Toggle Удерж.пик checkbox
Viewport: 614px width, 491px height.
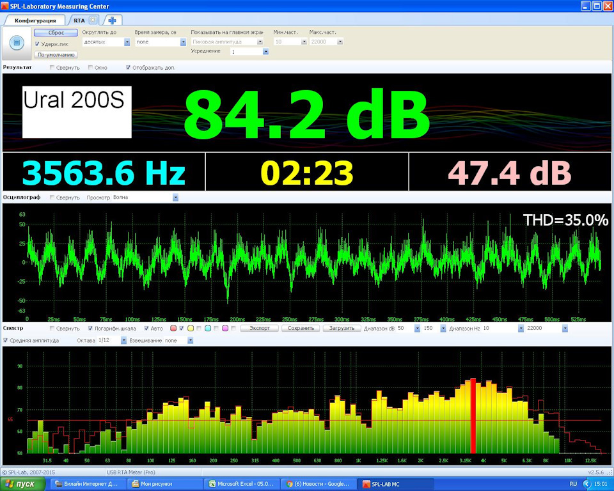[37, 44]
